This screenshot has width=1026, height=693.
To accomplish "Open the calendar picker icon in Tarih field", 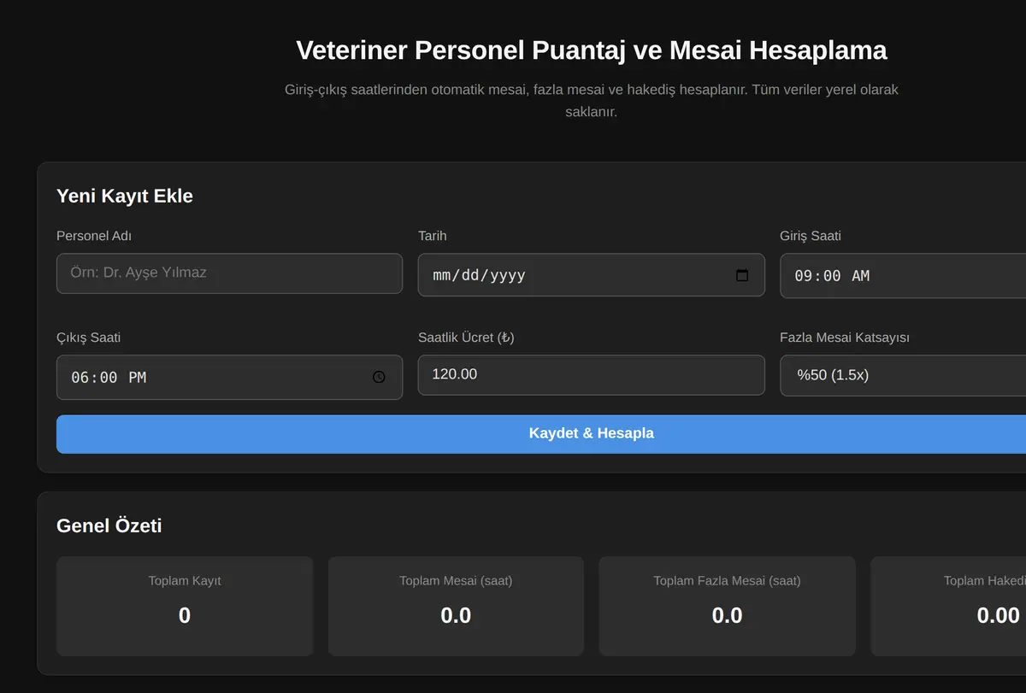I will pos(742,275).
